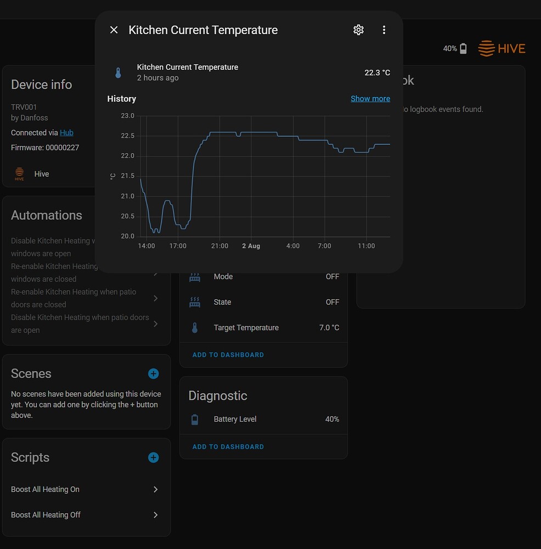
Task: Click the thermometer icon beside Kitchen Current Temperature
Action: [117, 72]
